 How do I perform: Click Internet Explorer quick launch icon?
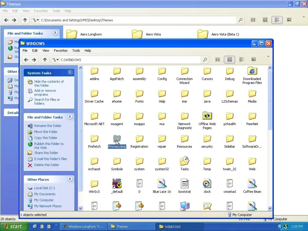(35, 226)
